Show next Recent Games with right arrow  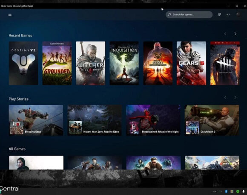point(236,34)
